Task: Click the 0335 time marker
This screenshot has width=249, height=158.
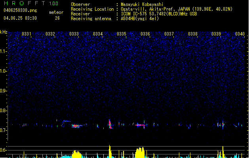Action: [x=122, y=34]
